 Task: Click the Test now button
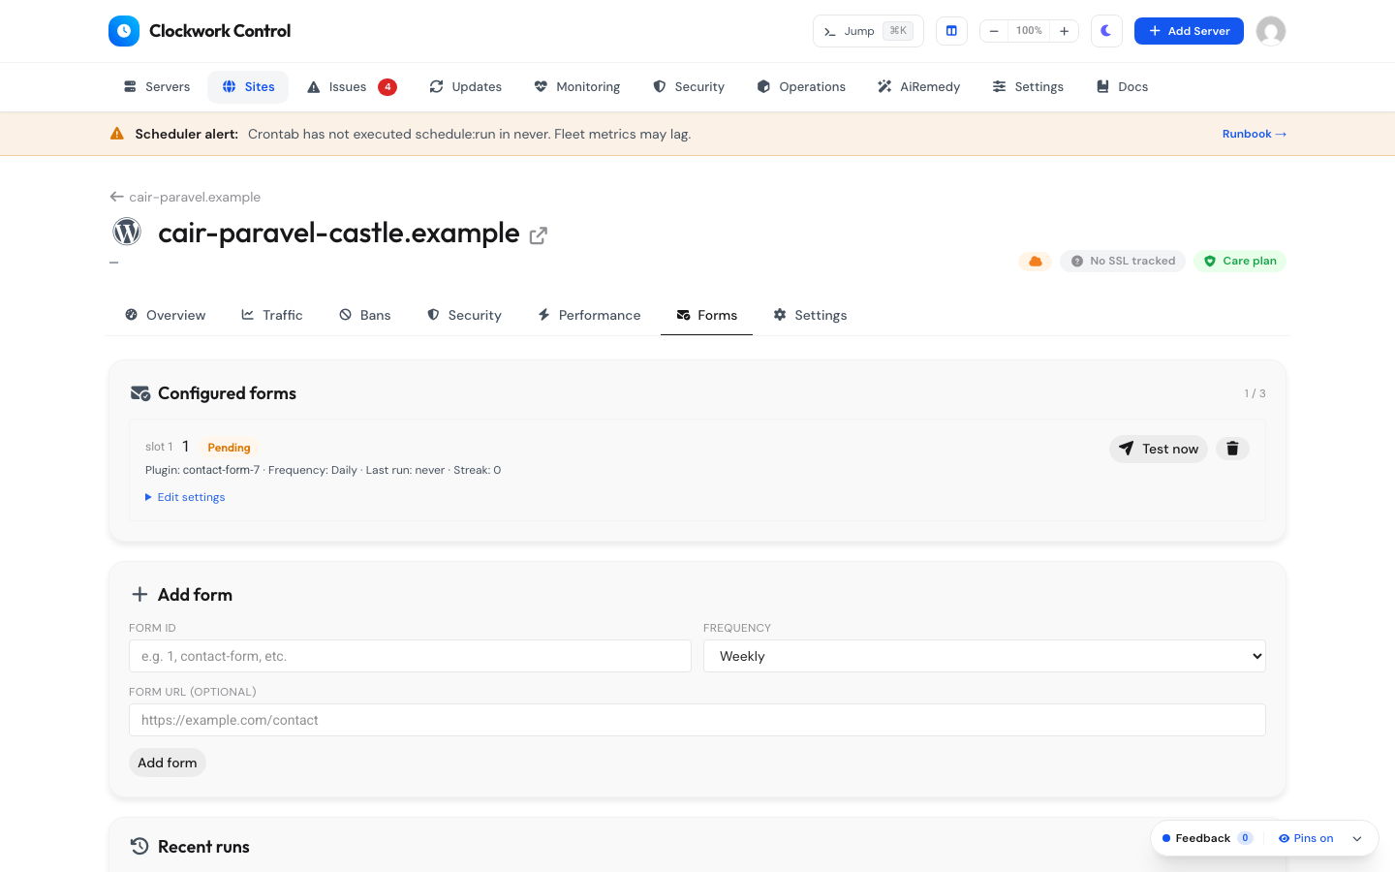[x=1159, y=449]
